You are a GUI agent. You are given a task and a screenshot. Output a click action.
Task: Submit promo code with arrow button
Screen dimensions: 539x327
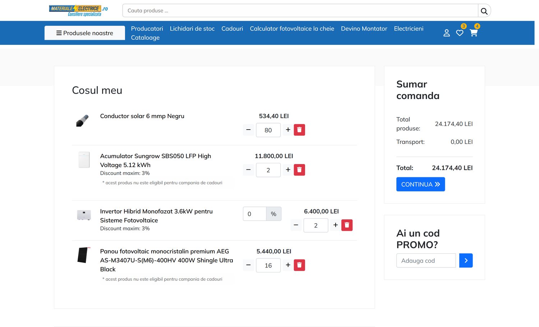pyautogui.click(x=466, y=261)
